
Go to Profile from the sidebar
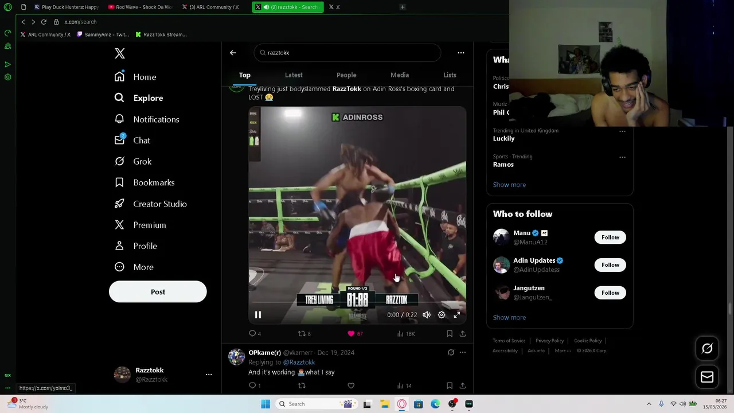coord(136,246)
